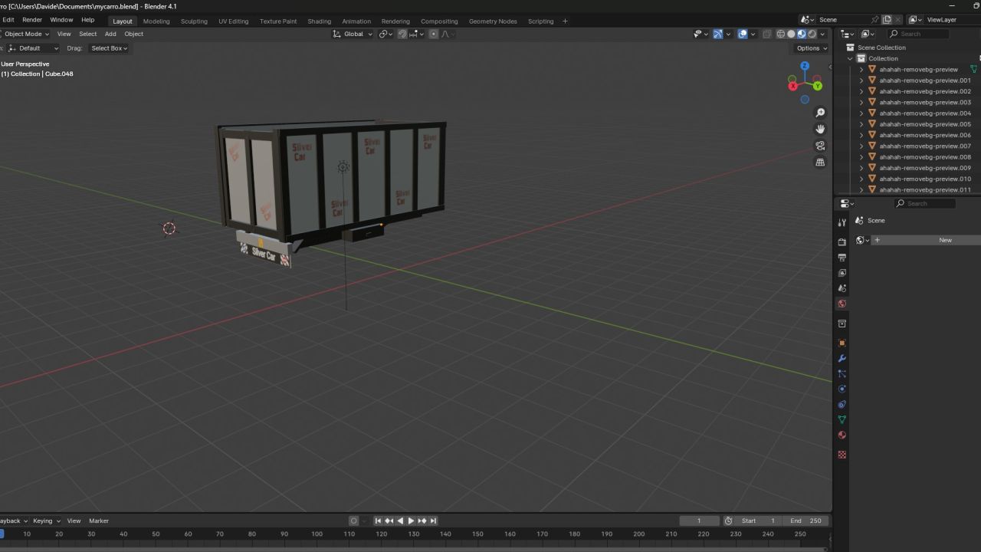Open the Physics properties tab
Image resolution: width=981 pixels, height=552 pixels.
pyautogui.click(x=842, y=389)
